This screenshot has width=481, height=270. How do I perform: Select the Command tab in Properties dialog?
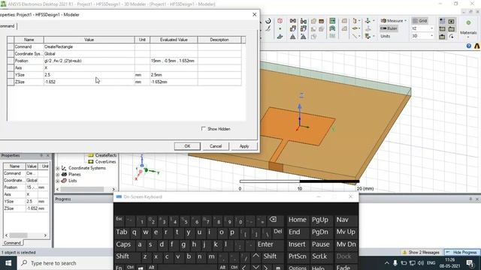pos(8,26)
